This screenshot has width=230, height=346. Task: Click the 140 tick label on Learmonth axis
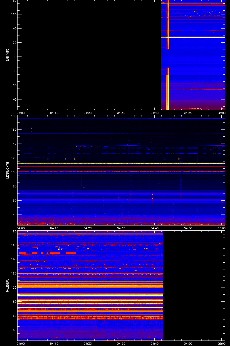[x=14, y=144]
